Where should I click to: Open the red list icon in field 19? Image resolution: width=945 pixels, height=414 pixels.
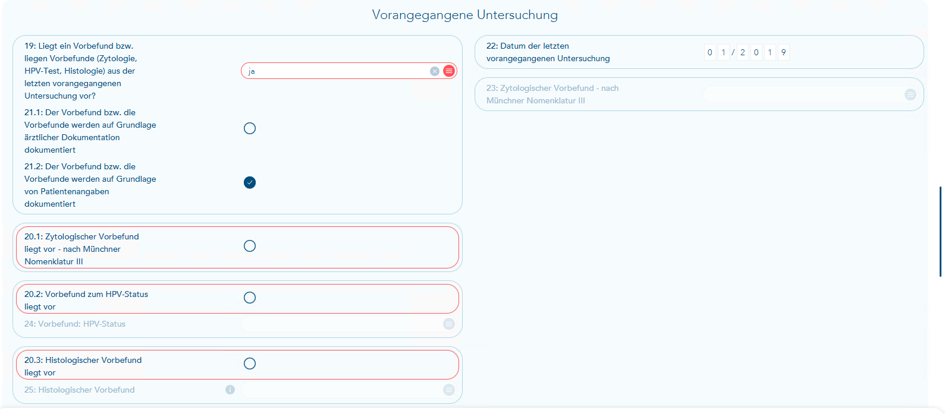click(x=449, y=71)
